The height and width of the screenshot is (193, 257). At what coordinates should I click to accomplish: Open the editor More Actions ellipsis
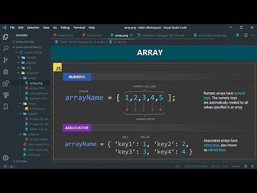(x=253, y=35)
